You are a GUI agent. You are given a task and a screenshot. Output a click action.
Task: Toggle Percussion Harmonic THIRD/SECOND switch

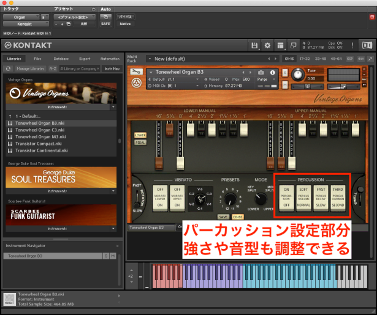pyautogui.click(x=338, y=198)
